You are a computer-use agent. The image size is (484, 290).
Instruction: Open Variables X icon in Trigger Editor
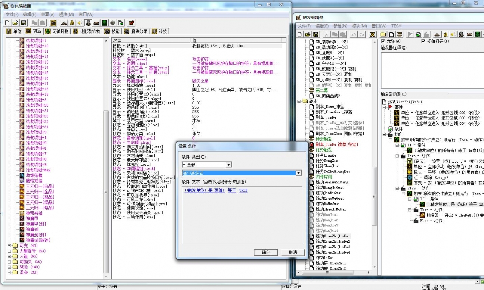(372, 34)
